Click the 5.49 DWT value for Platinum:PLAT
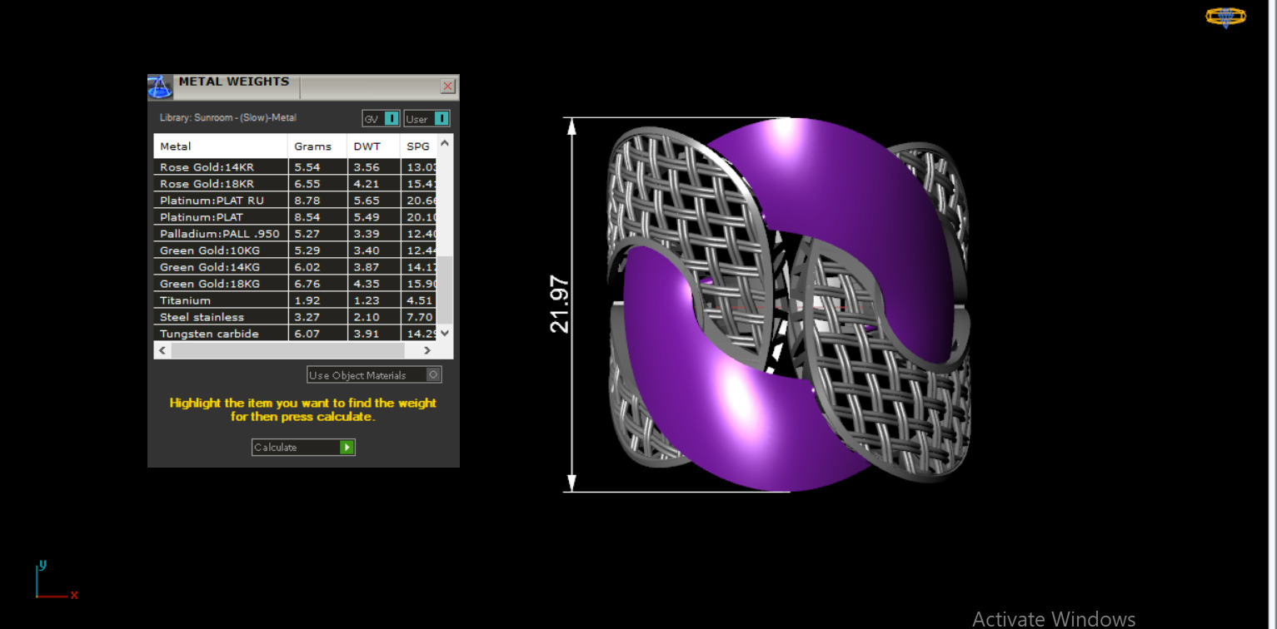 [367, 217]
